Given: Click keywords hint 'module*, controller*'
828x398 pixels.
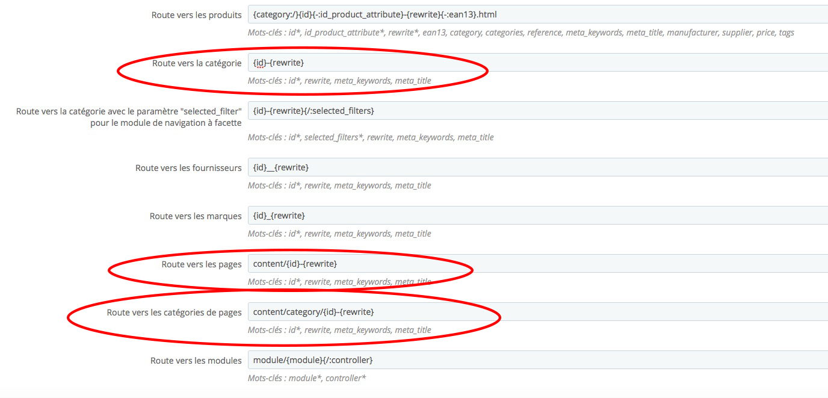Looking at the screenshot, I should (x=307, y=378).
